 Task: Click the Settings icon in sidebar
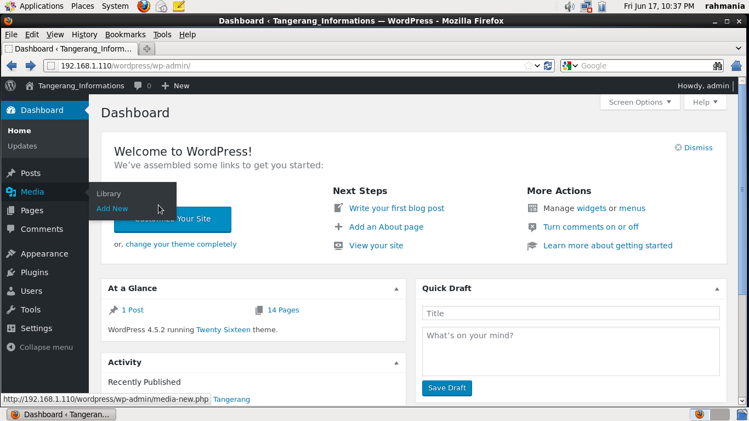(x=11, y=328)
